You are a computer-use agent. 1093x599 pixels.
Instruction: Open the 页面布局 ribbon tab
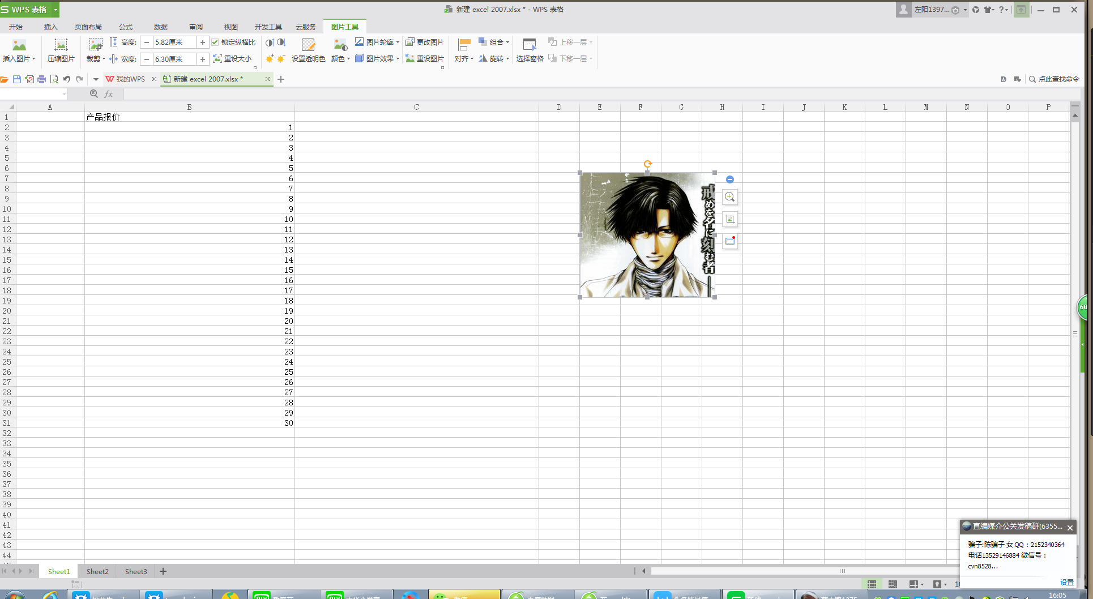click(88, 27)
